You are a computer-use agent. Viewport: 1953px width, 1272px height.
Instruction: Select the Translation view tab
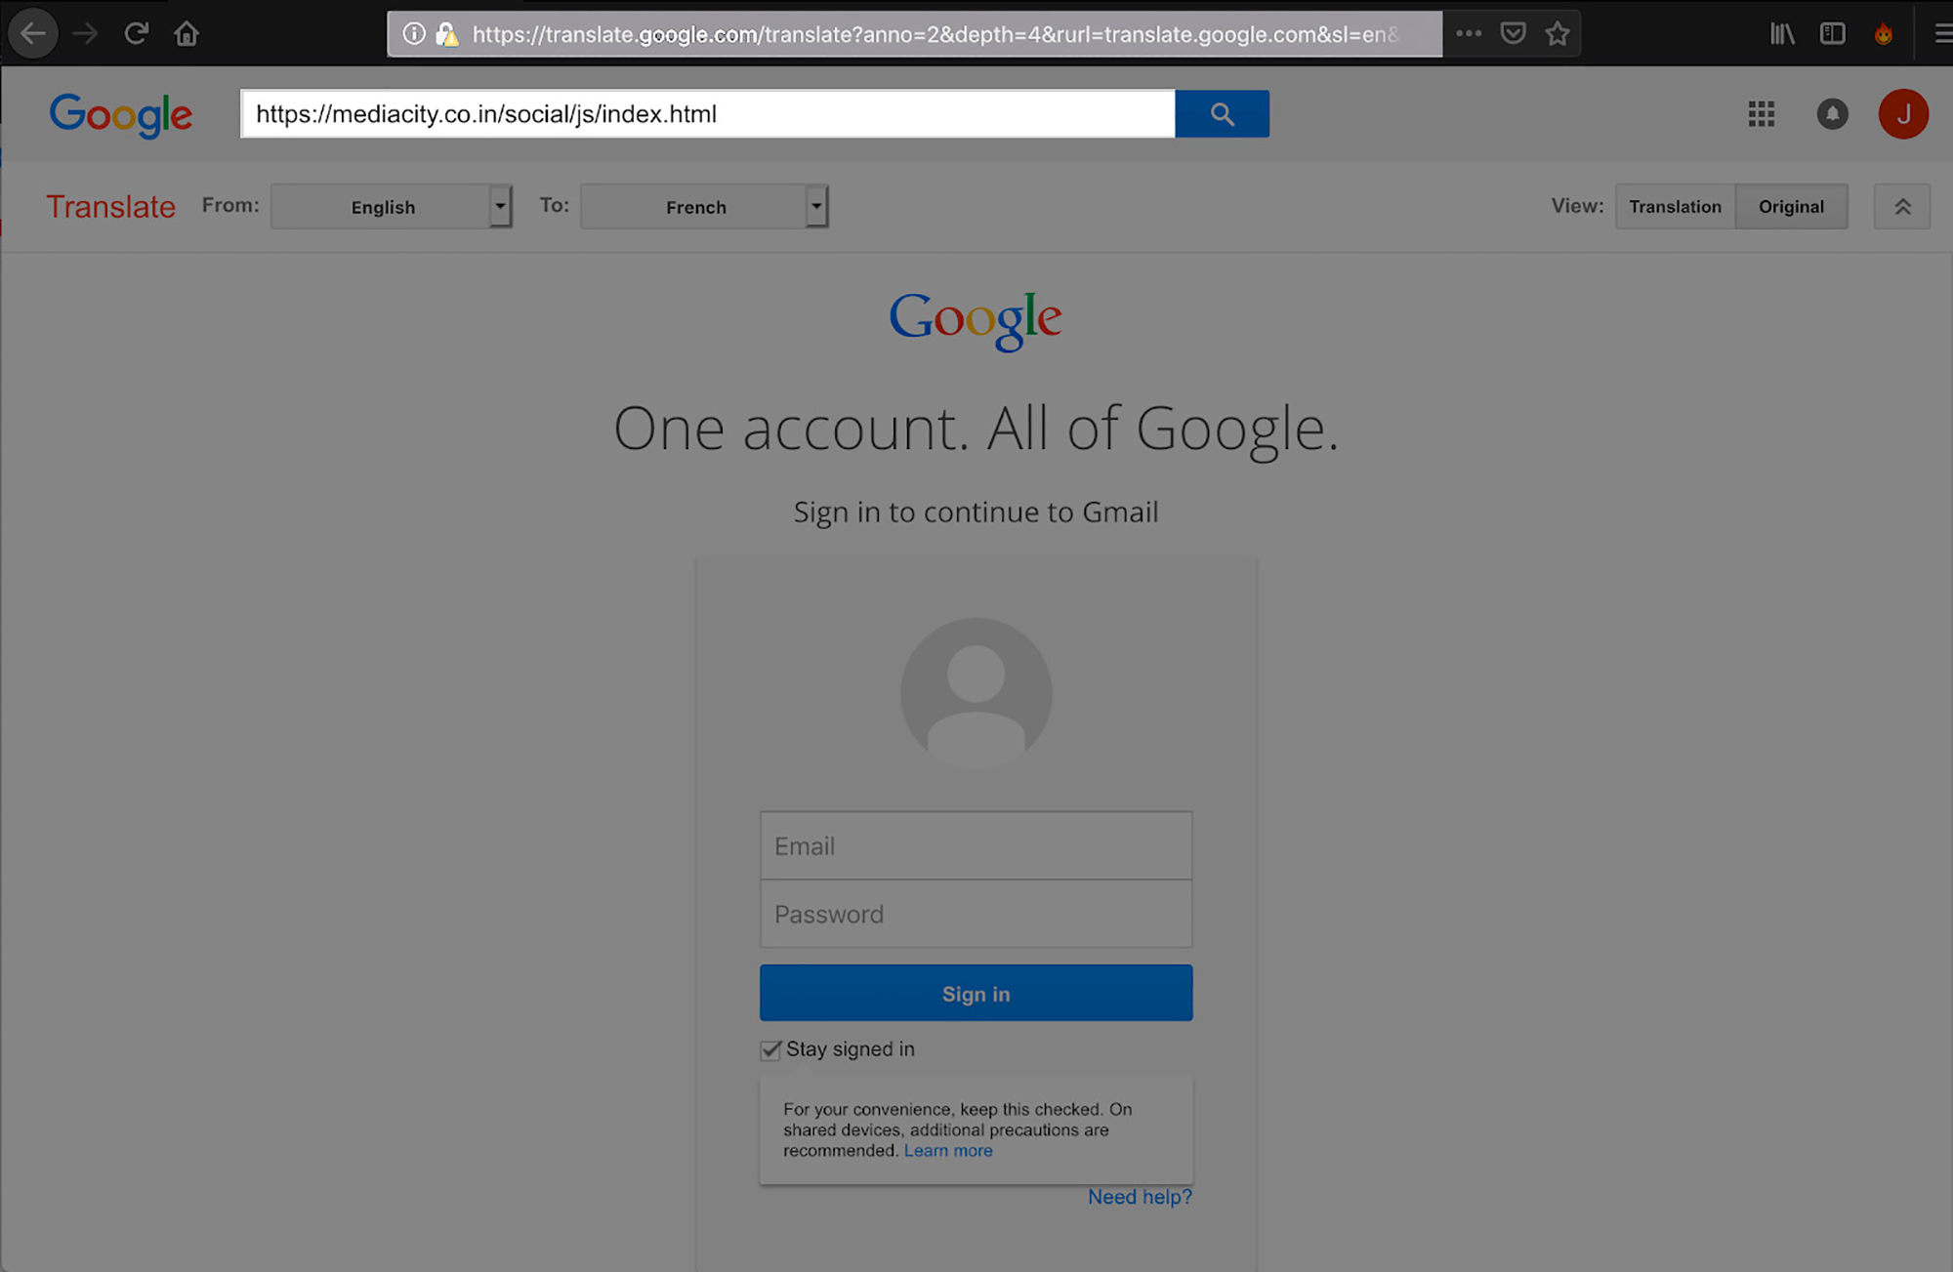[1674, 205]
